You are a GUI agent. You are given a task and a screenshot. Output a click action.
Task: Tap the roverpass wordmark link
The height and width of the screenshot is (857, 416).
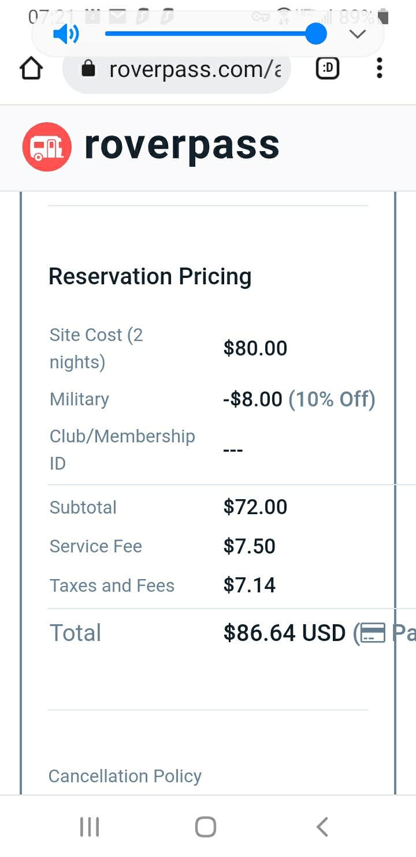coord(181,145)
